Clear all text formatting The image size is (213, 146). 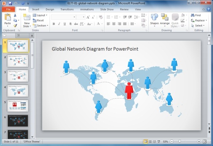[101, 17]
